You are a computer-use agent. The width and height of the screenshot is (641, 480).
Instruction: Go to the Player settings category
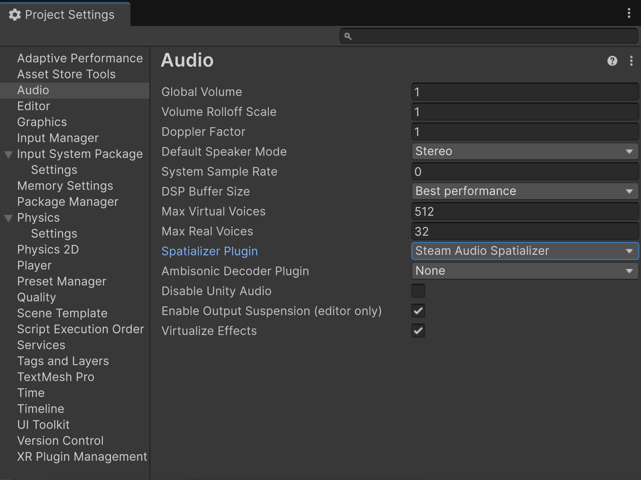click(34, 265)
